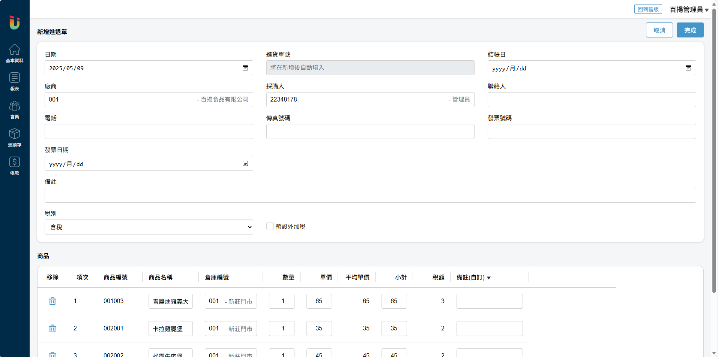Open the 報表 reports icon
This screenshot has width=718, height=357.
(15, 81)
